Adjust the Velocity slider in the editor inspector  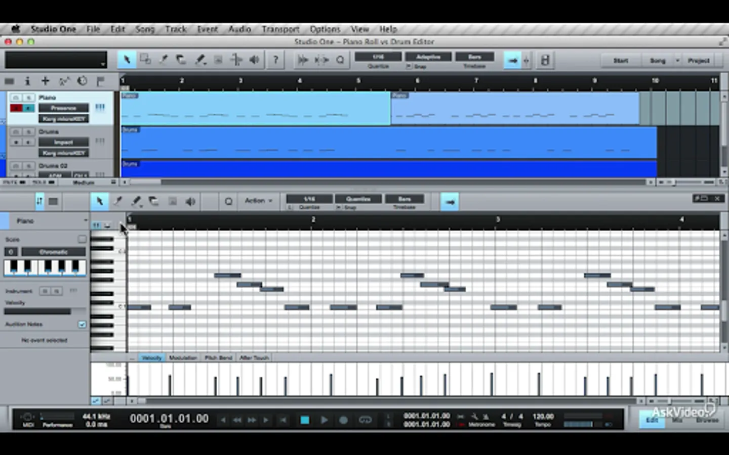coord(45,311)
